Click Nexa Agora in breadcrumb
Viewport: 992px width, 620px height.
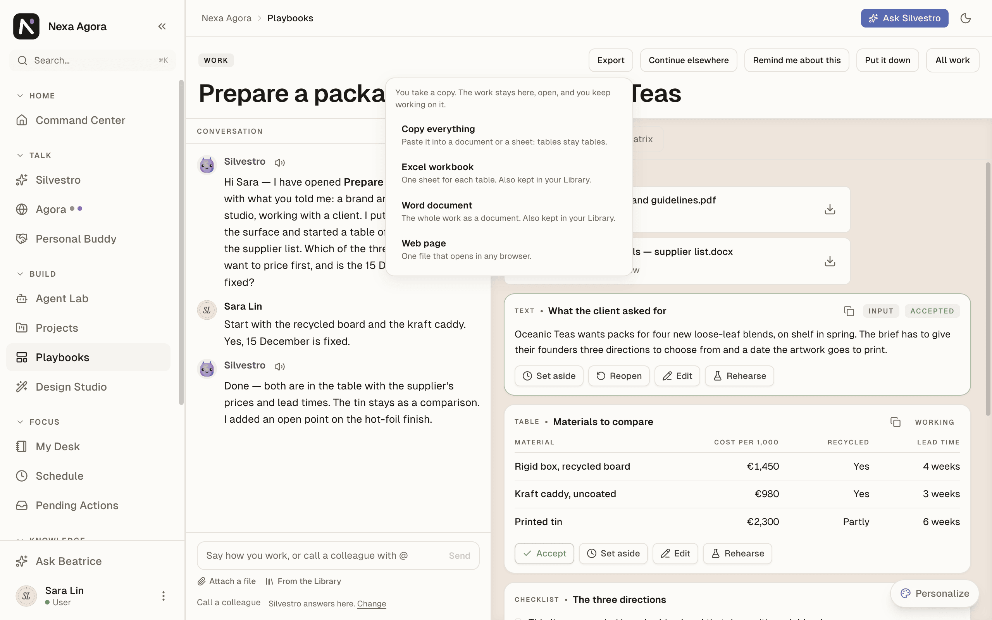coord(226,18)
